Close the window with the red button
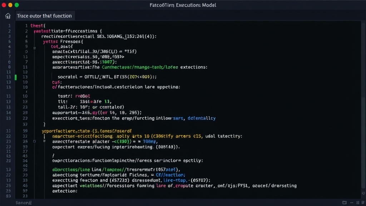This screenshot has width=366, height=206. tap(4, 5)
